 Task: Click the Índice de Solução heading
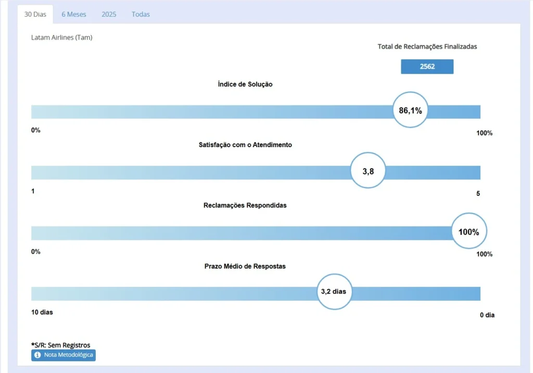(245, 84)
